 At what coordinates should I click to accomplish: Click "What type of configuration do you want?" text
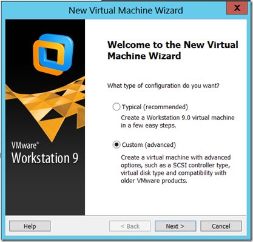click(x=163, y=86)
